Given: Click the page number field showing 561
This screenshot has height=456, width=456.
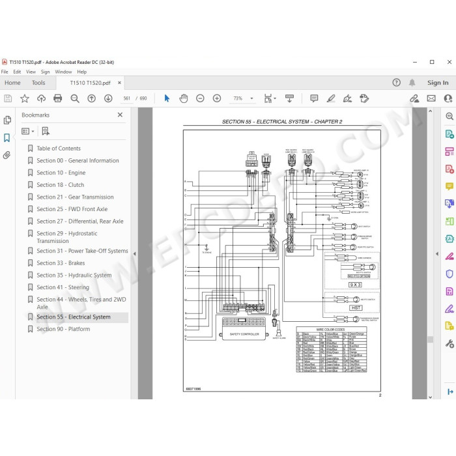Looking at the screenshot, I should point(126,98).
